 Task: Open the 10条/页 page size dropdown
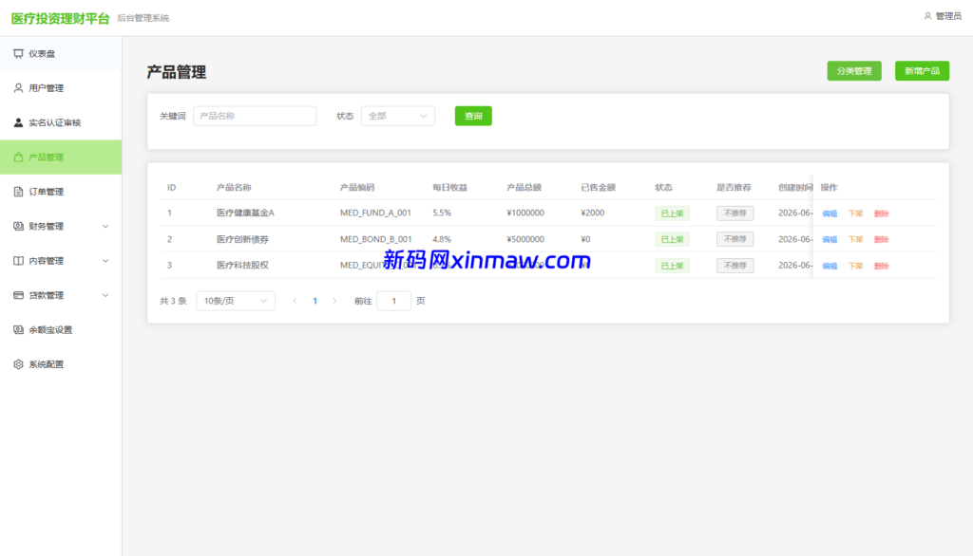point(236,301)
